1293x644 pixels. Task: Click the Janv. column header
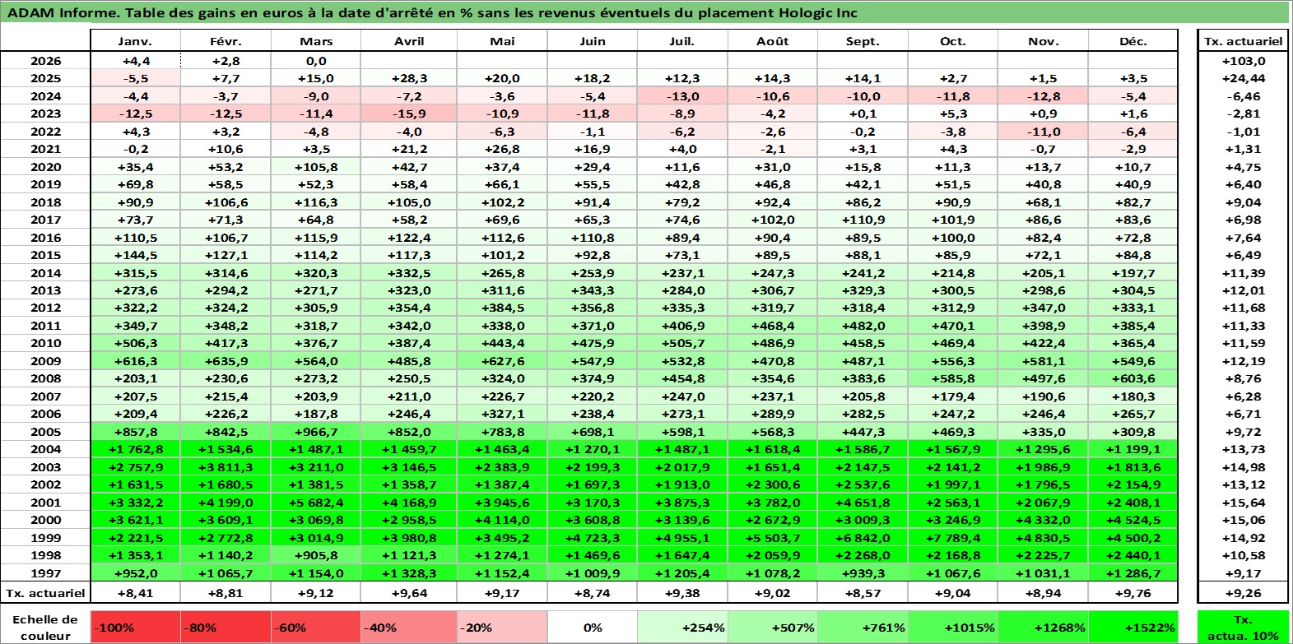coord(135,41)
